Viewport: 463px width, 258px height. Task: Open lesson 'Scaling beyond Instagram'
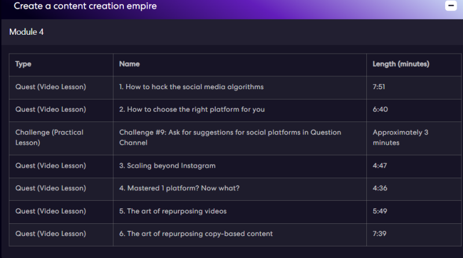point(167,165)
